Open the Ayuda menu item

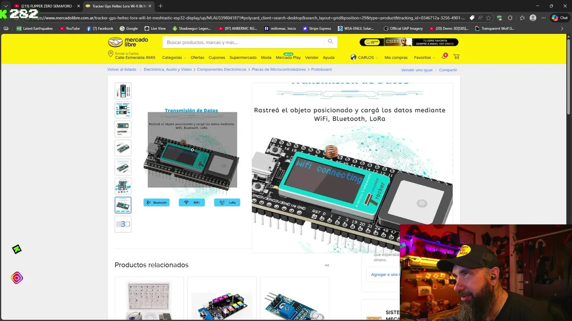(x=328, y=58)
